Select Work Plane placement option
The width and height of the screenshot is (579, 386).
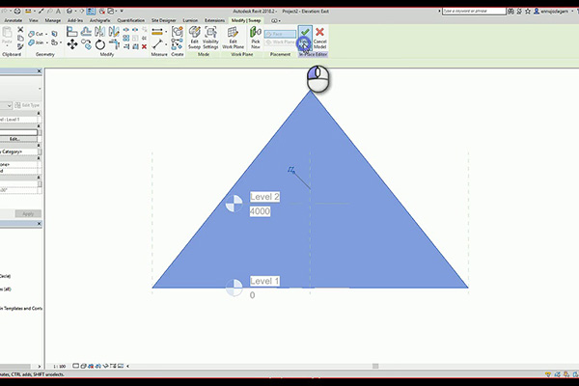280,42
